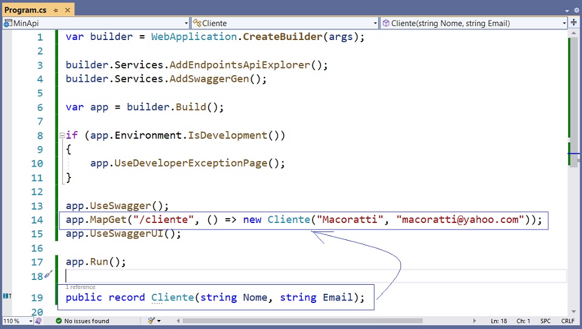582x329 pixels.
Task: Click line number 1 in the gutter
Action: click(40, 37)
